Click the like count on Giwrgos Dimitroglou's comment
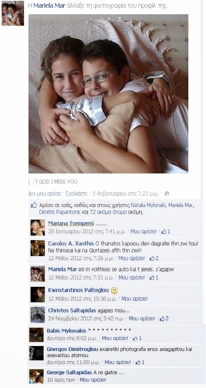Image resolution: width=206 pixels, height=388 pixels. (140, 362)
